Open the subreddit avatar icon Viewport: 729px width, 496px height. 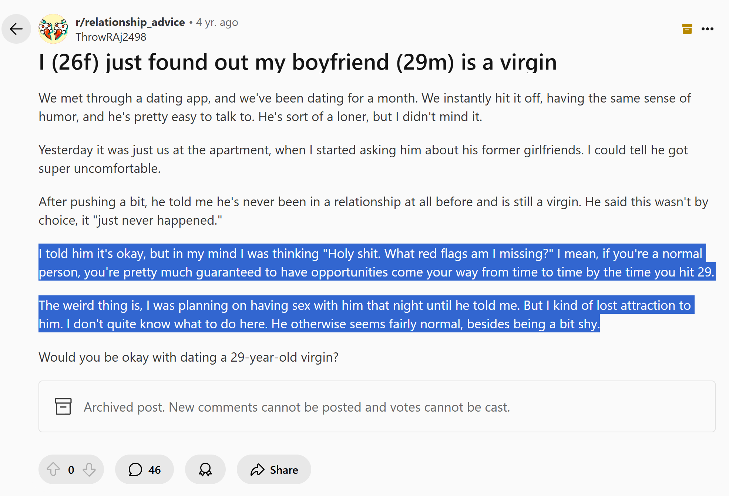coord(53,29)
